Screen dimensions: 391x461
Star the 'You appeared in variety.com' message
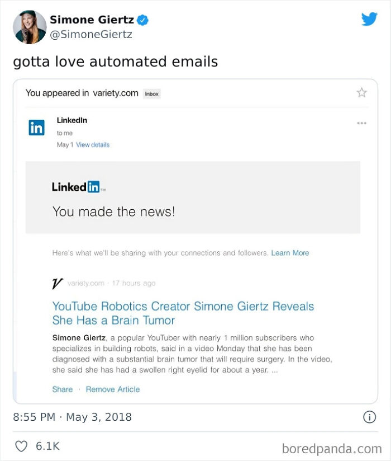pos(362,92)
